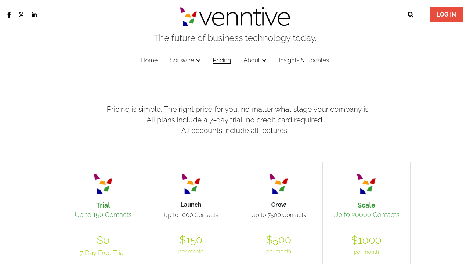470x264 pixels.
Task: Click the Venntive logo in header
Action: point(235,16)
